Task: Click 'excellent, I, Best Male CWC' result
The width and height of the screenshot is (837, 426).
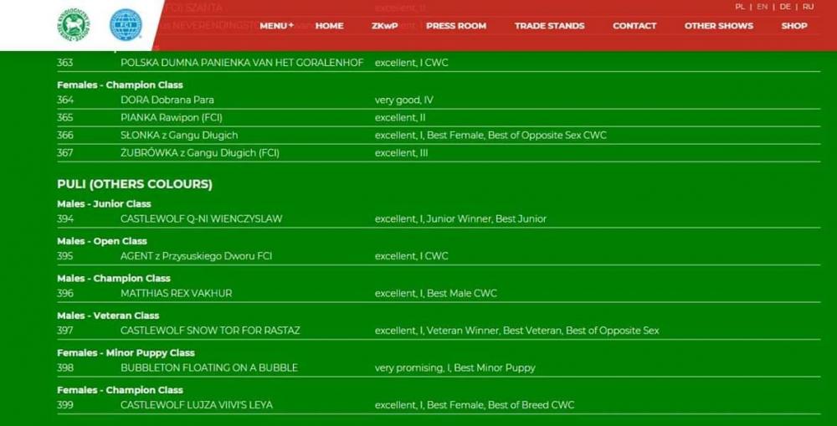Action: pos(435,293)
